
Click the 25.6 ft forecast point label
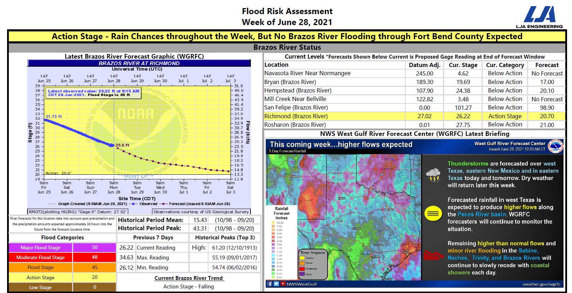[x=122, y=145]
